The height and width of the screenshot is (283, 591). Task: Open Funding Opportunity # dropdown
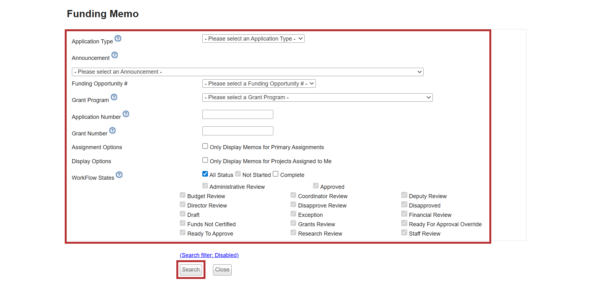259,84
